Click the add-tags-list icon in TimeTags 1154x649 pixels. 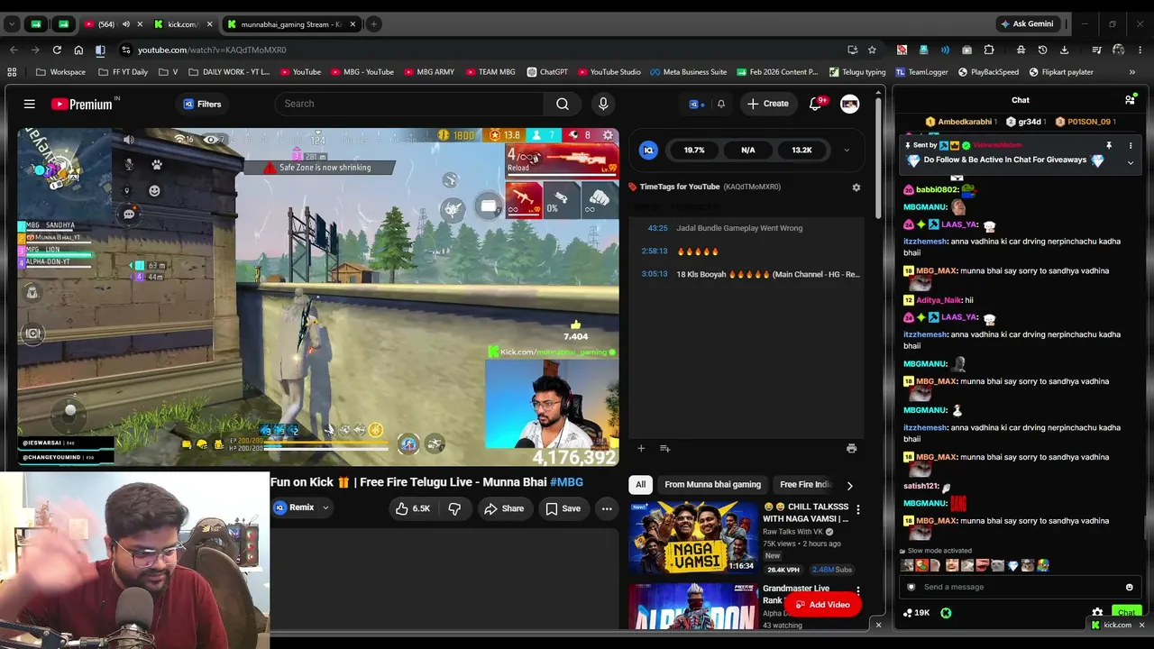(x=664, y=448)
